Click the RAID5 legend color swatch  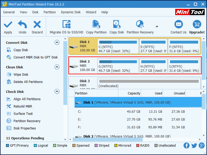(x=138, y=146)
